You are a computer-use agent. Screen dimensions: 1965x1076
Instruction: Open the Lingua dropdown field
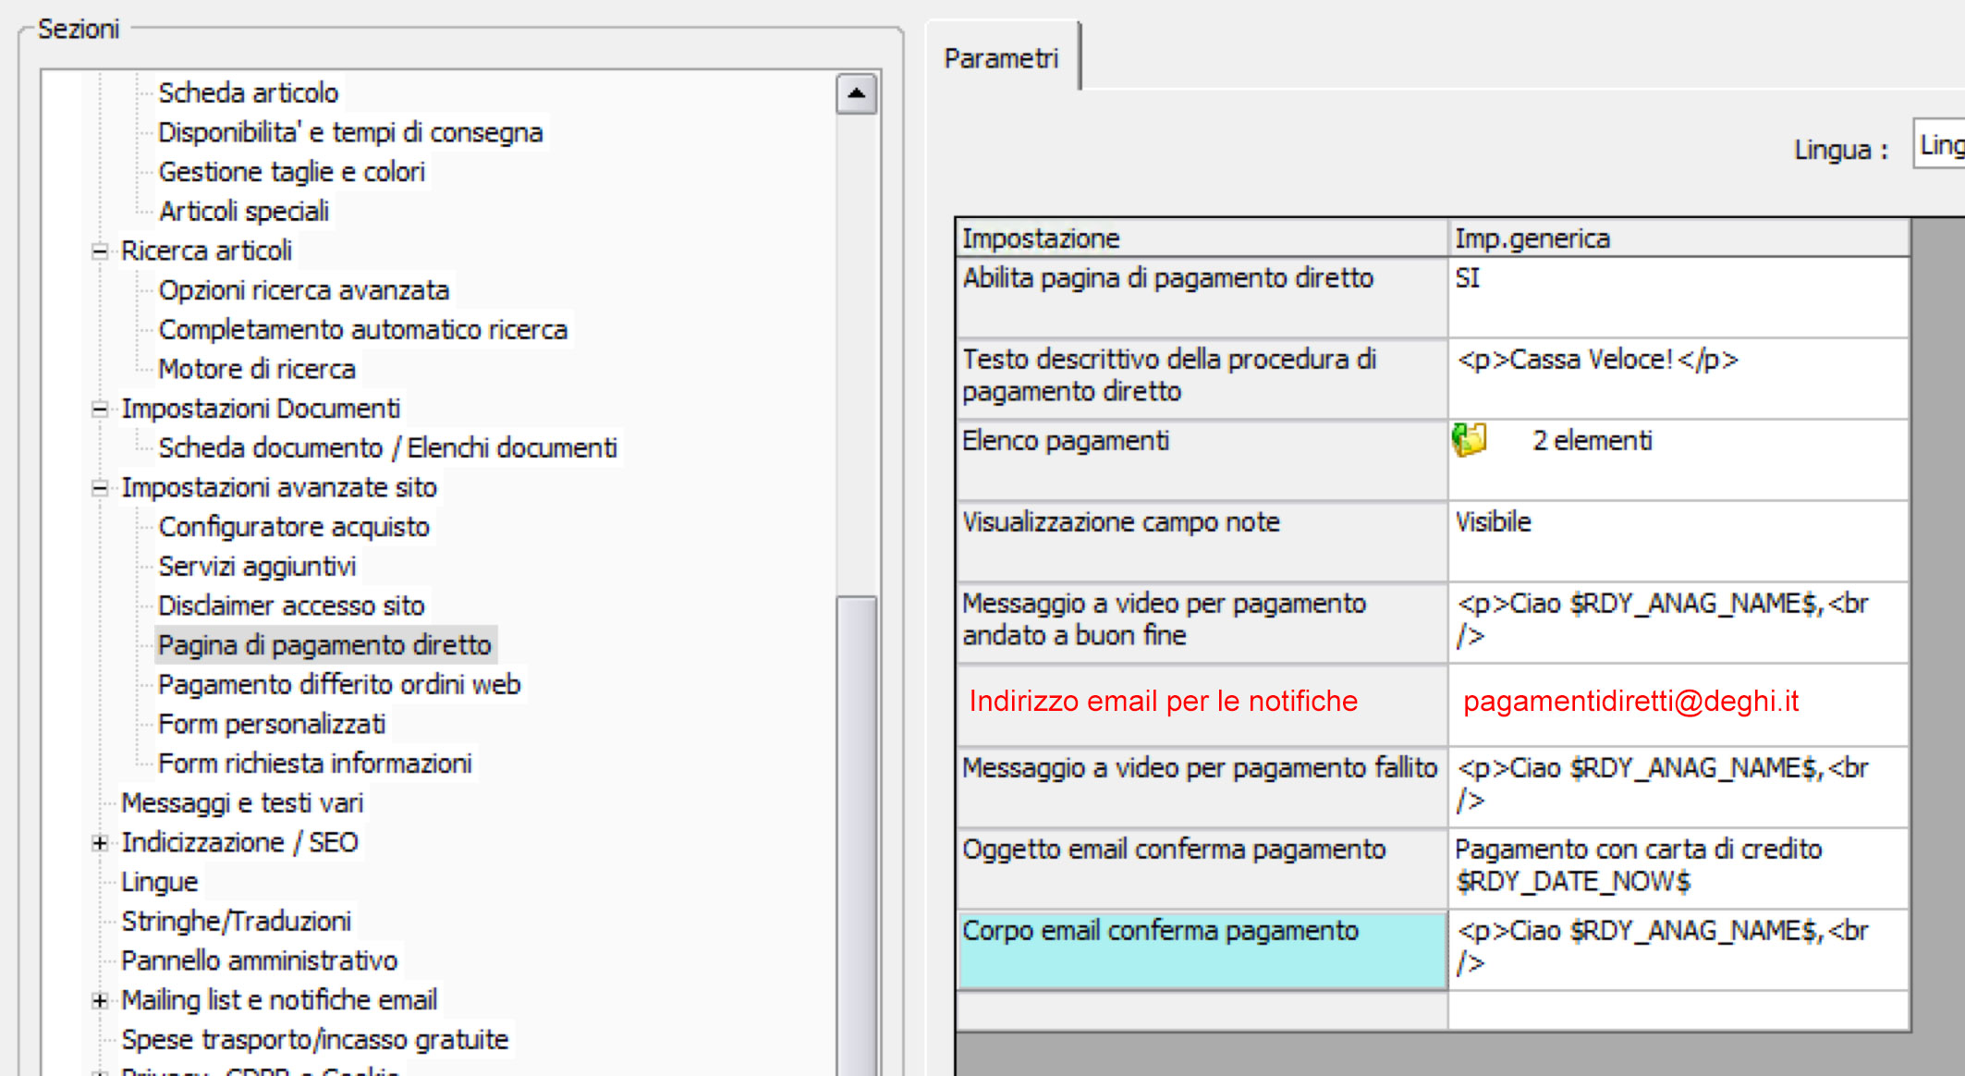tap(1939, 145)
